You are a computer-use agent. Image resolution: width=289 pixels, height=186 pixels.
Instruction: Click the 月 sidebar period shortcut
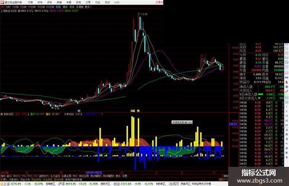point(287,139)
